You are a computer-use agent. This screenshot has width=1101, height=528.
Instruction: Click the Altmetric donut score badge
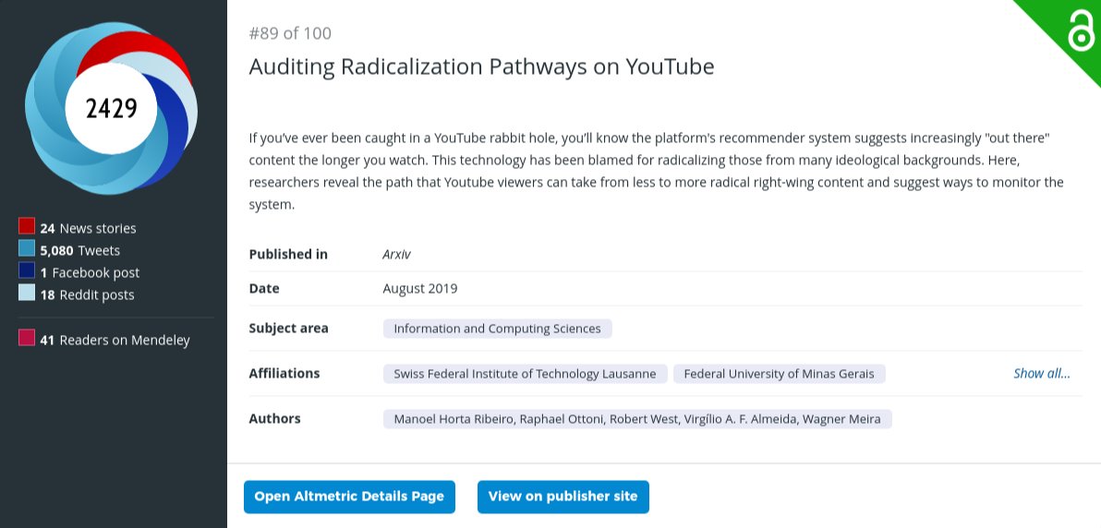(111, 108)
